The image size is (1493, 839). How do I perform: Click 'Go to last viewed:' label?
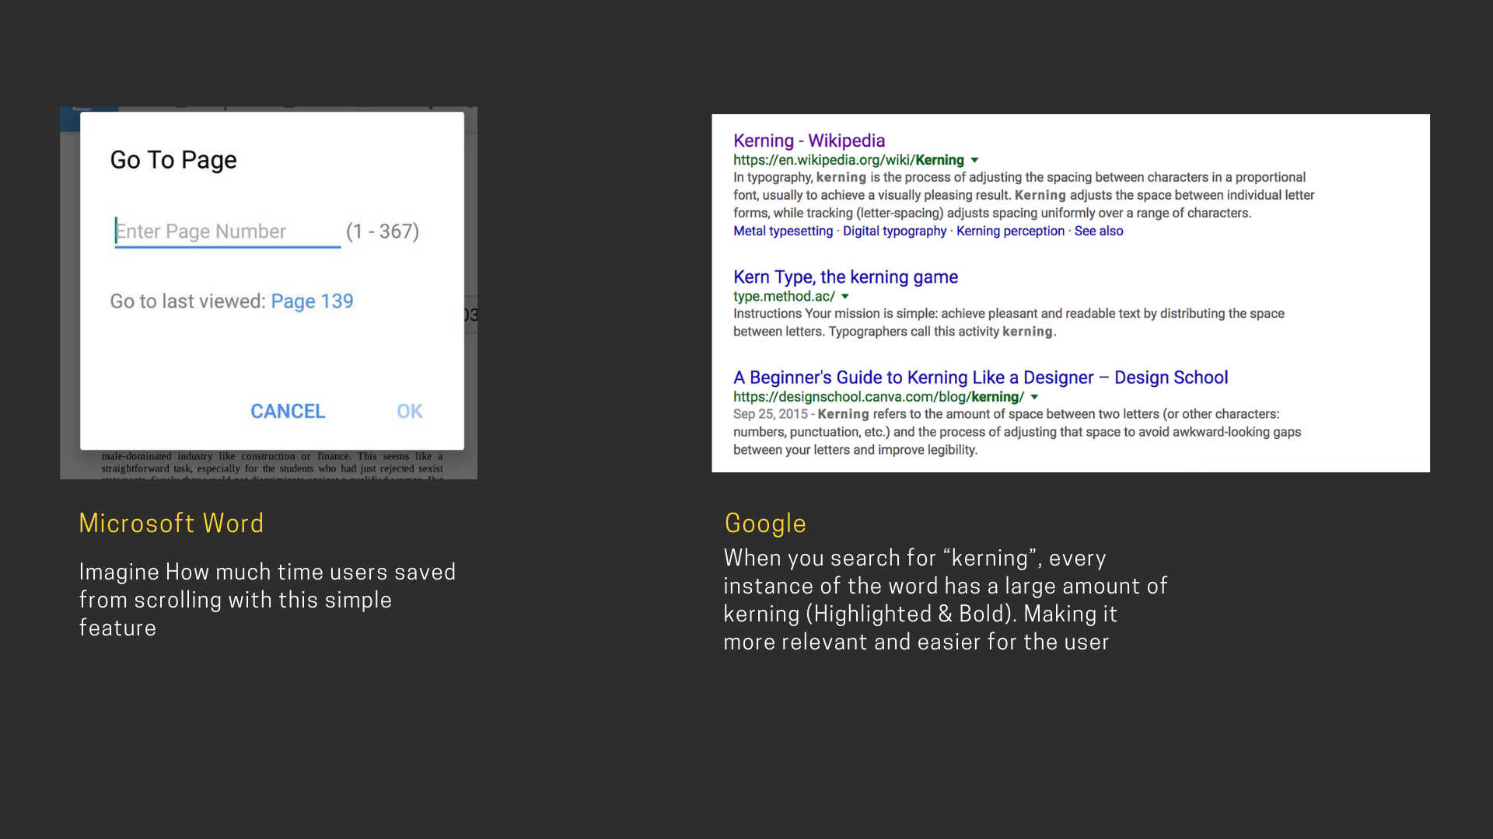tap(187, 301)
